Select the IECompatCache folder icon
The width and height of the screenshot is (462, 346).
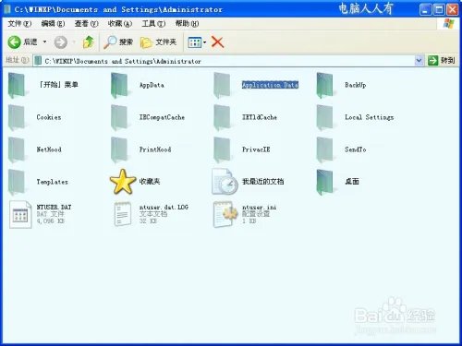[x=120, y=117]
